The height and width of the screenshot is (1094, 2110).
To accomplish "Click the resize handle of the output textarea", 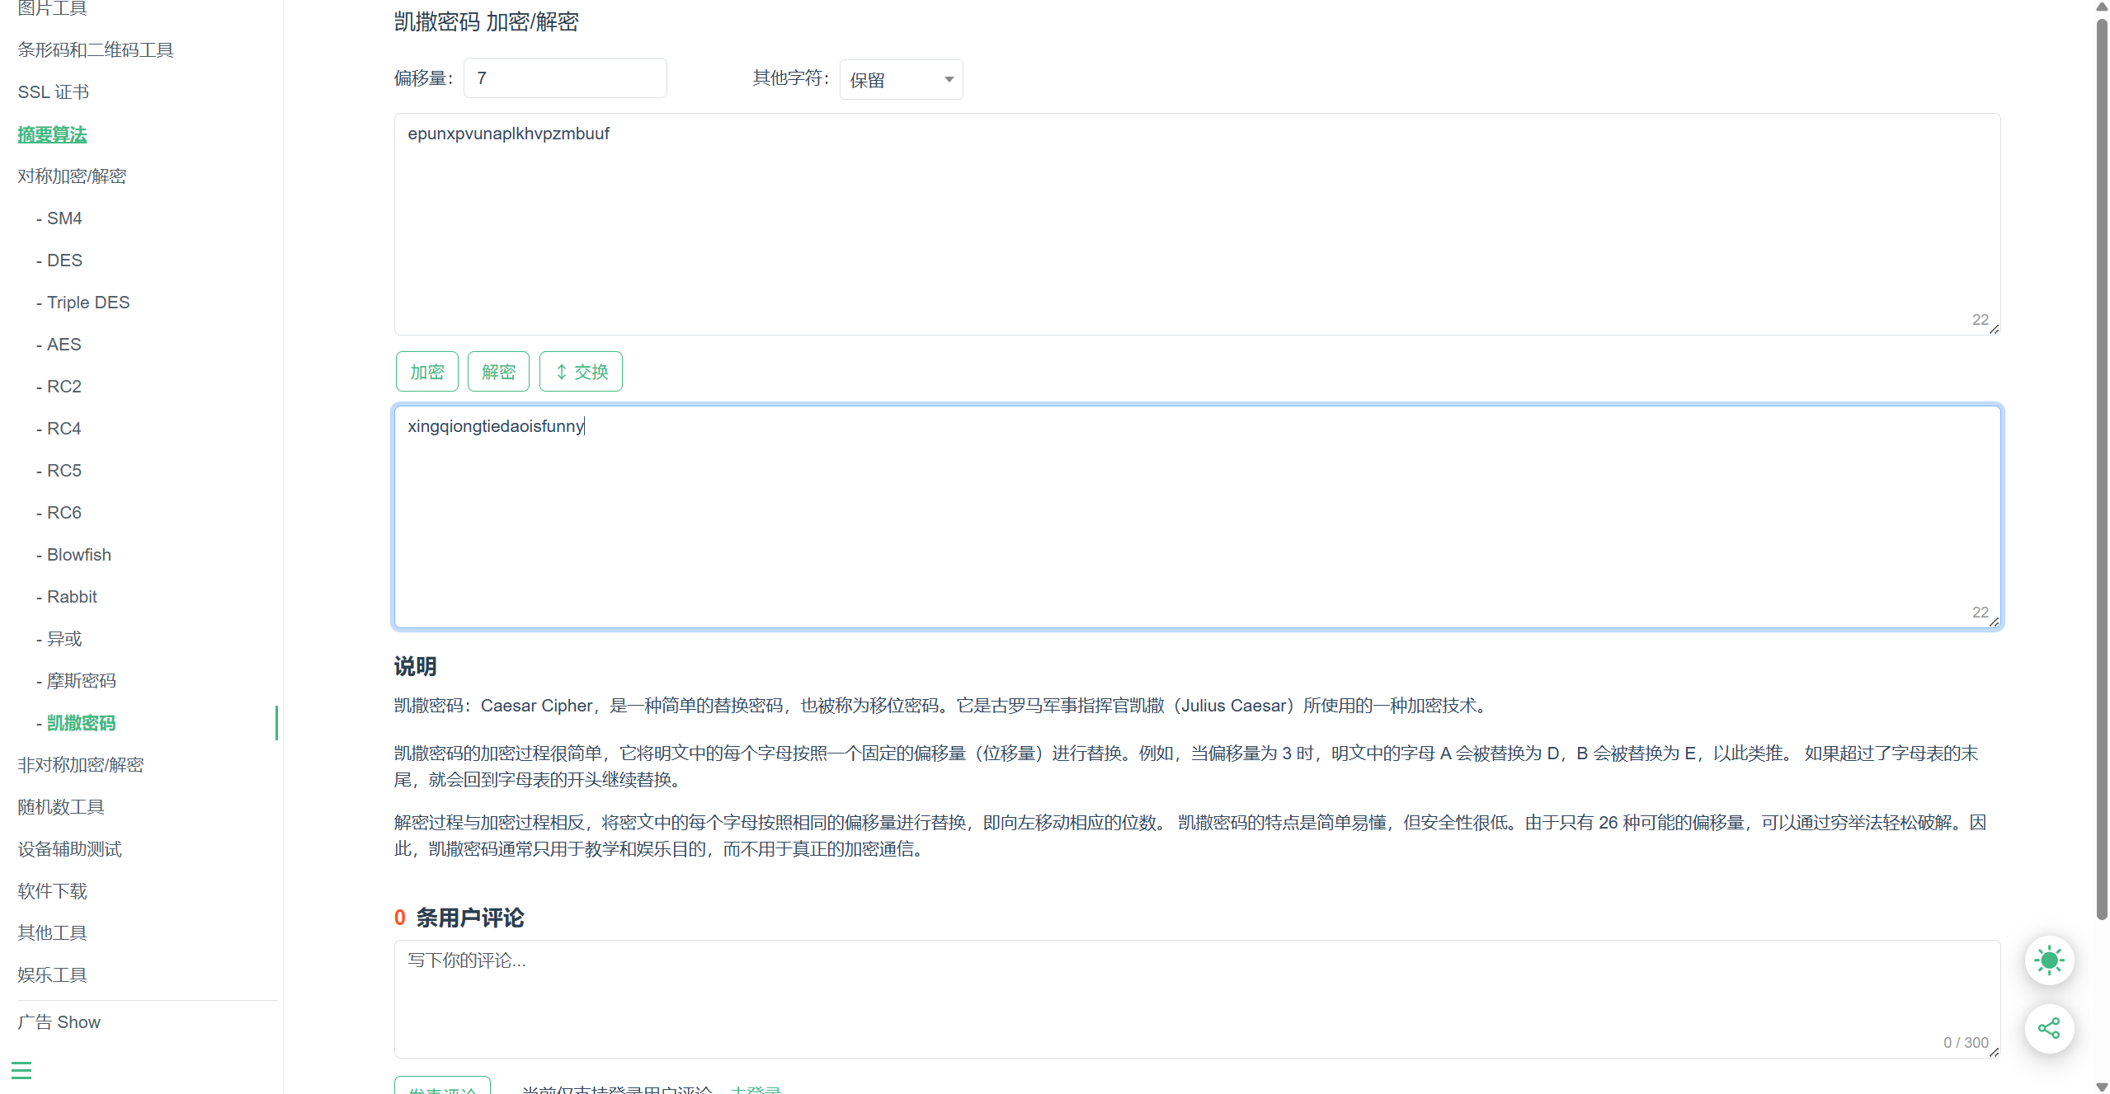I will 1994,622.
